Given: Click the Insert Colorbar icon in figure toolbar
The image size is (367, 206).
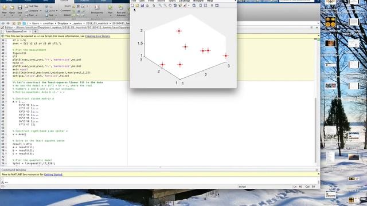Looking at the screenshot, I should point(201,5).
